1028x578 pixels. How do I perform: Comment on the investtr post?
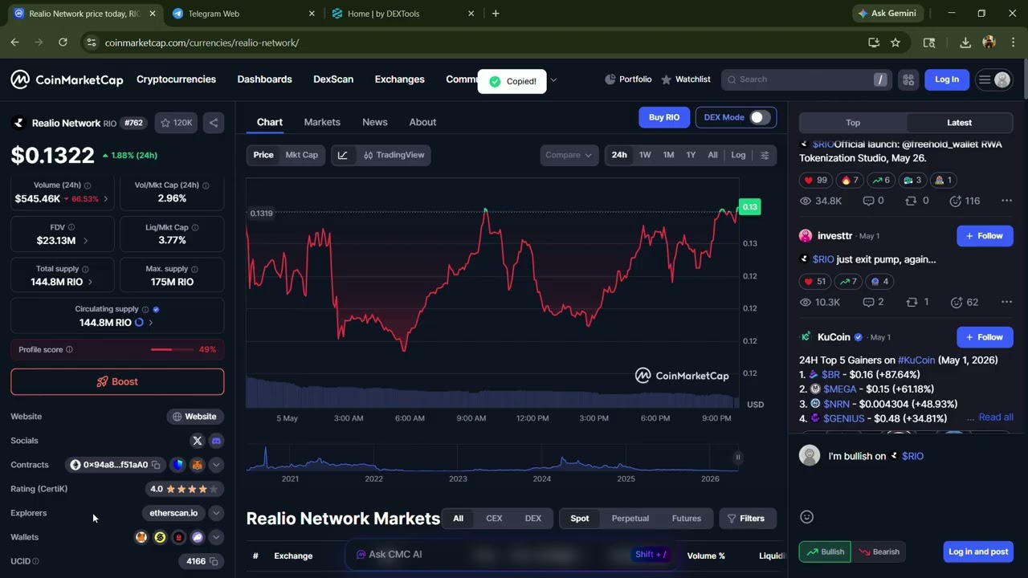[873, 302]
